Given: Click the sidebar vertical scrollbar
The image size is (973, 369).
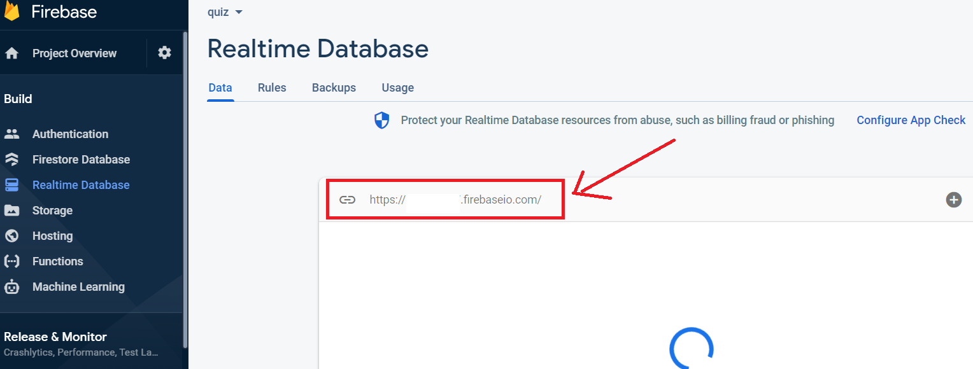Looking at the screenshot, I should 185,191.
